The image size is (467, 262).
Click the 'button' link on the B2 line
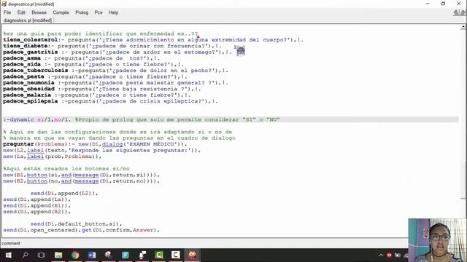37,181
